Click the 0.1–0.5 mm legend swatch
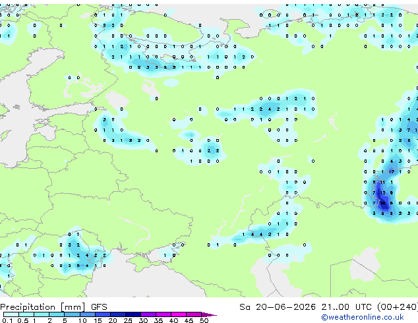 [x=11, y=314]
